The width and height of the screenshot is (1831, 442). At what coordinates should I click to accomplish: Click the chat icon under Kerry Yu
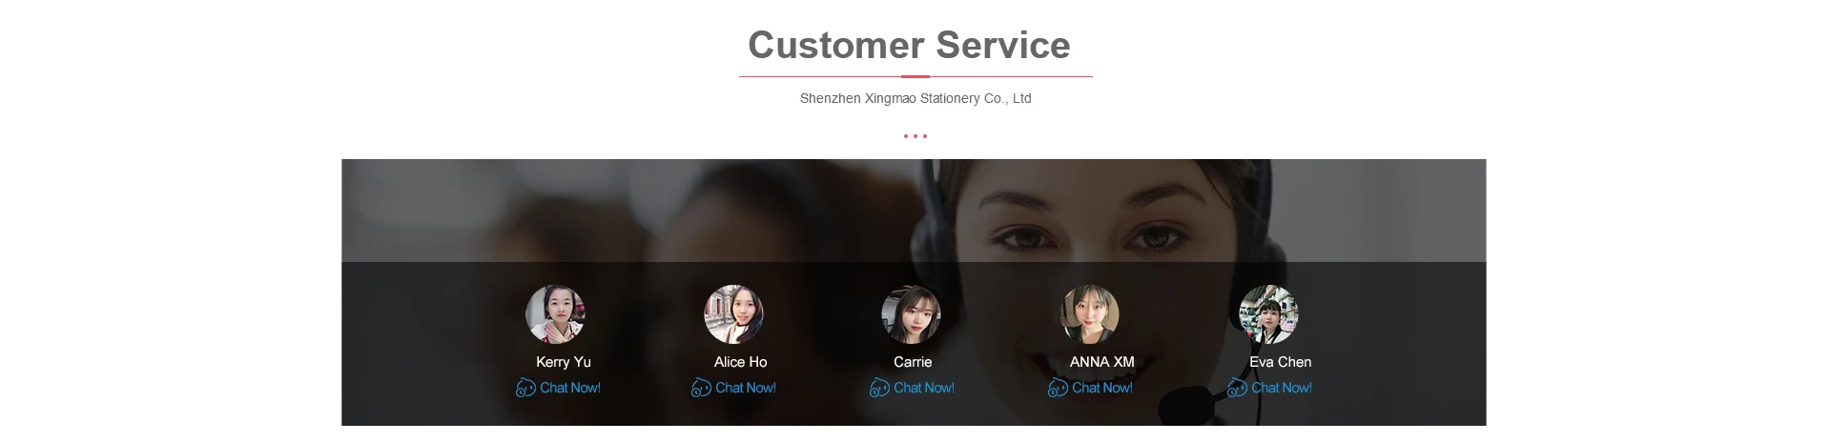tap(525, 388)
